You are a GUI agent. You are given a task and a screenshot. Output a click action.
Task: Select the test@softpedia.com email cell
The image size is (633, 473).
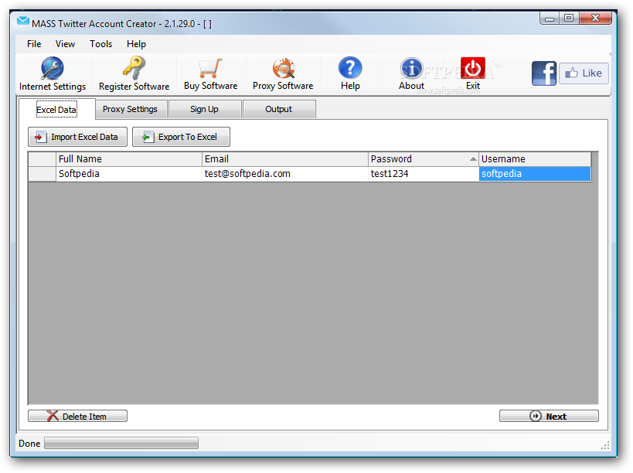[x=285, y=174]
